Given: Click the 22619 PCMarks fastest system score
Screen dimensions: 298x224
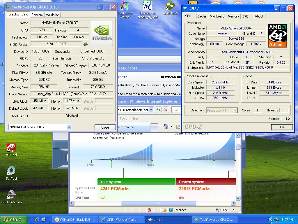Looking at the screenshot, I should 194,189.
